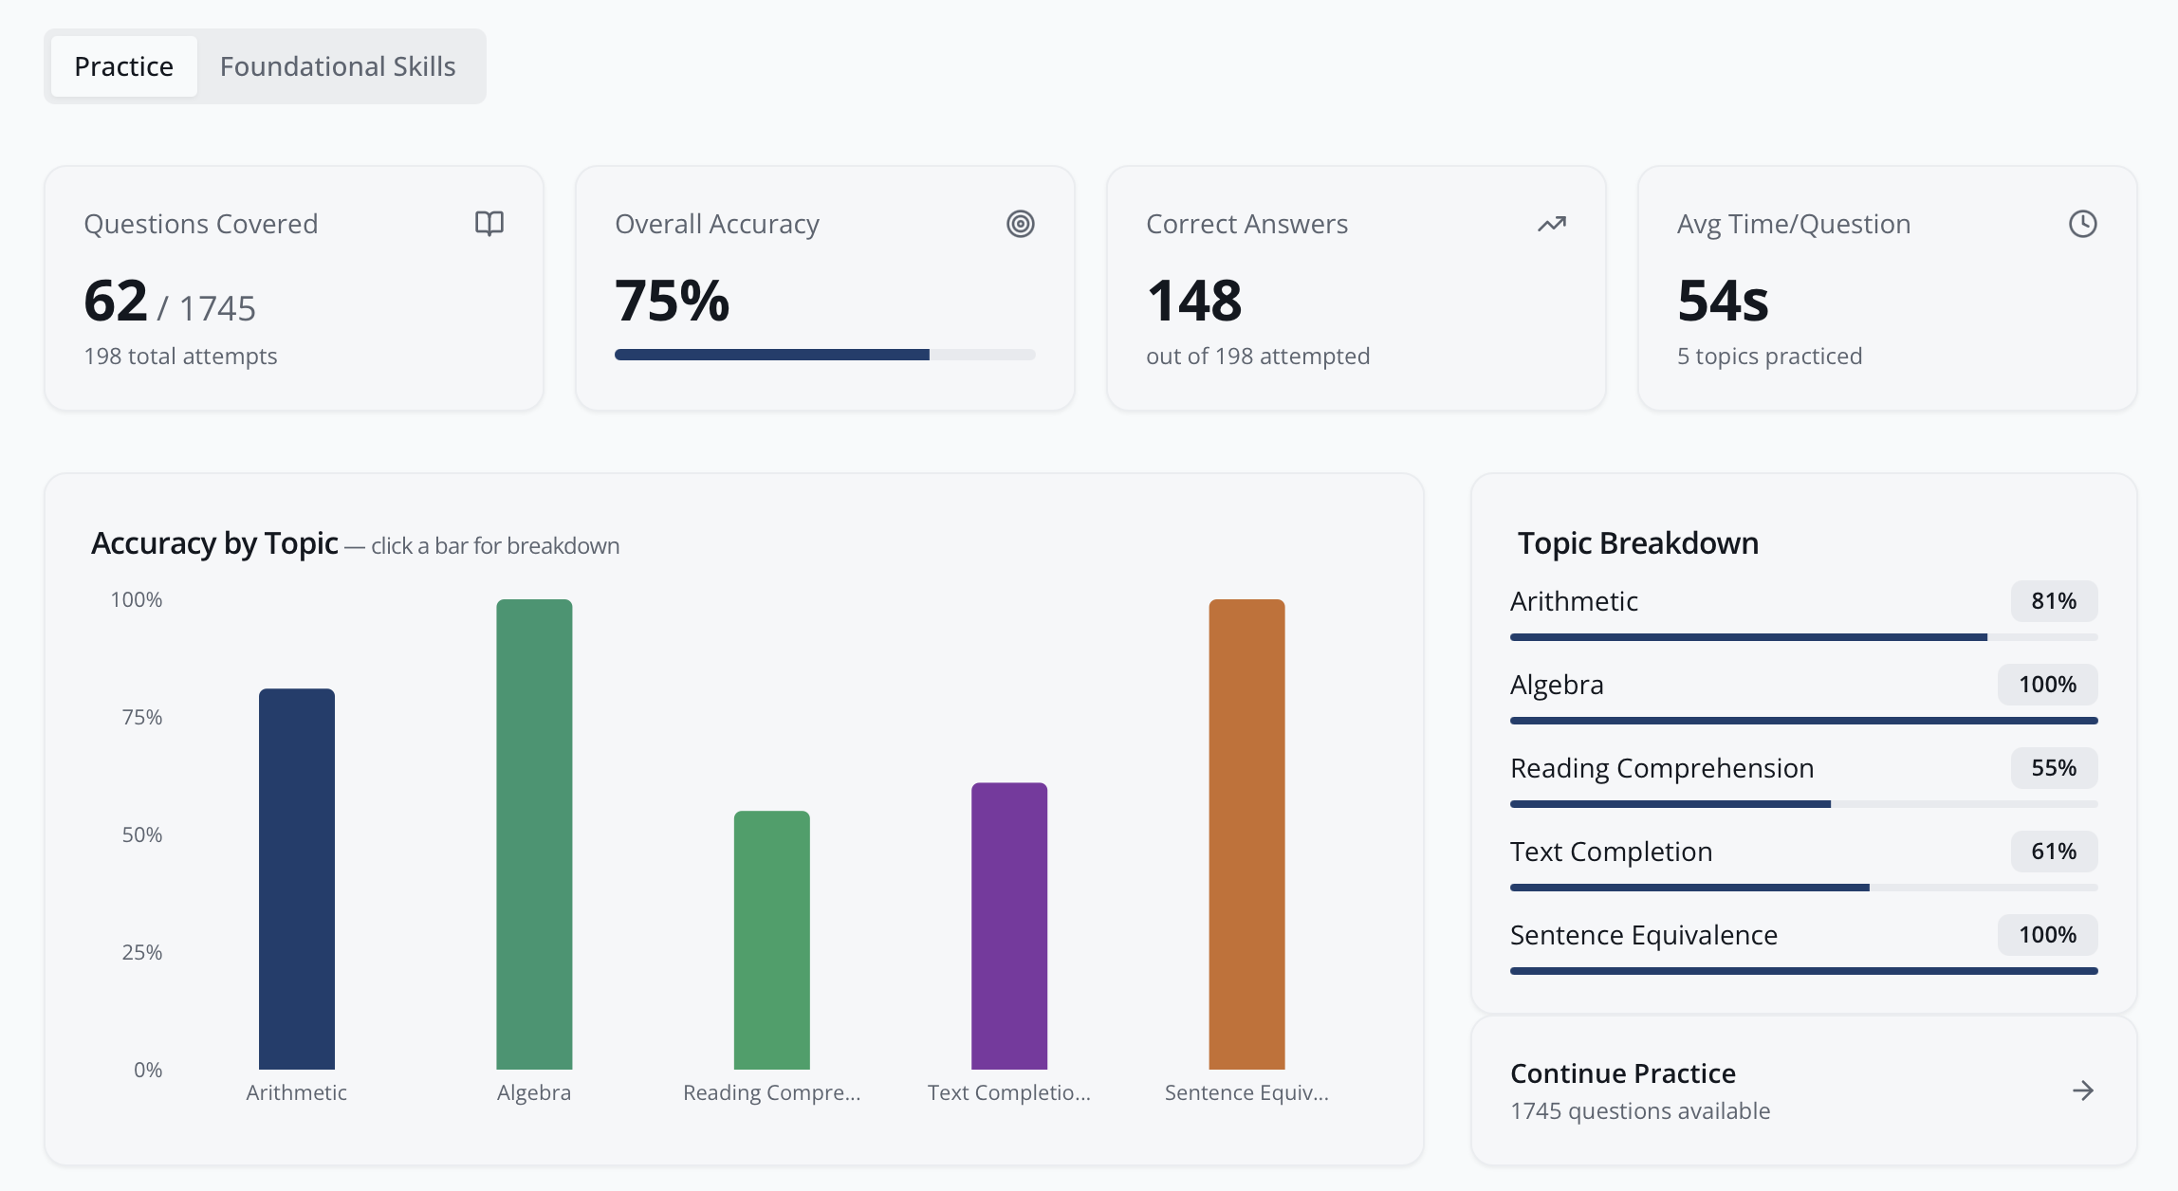Click the '1745 questions available' text
The height and width of the screenshot is (1191, 2178).
coord(1640,1111)
